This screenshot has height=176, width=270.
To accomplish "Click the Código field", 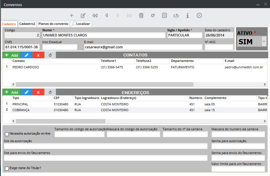I will [22, 35].
